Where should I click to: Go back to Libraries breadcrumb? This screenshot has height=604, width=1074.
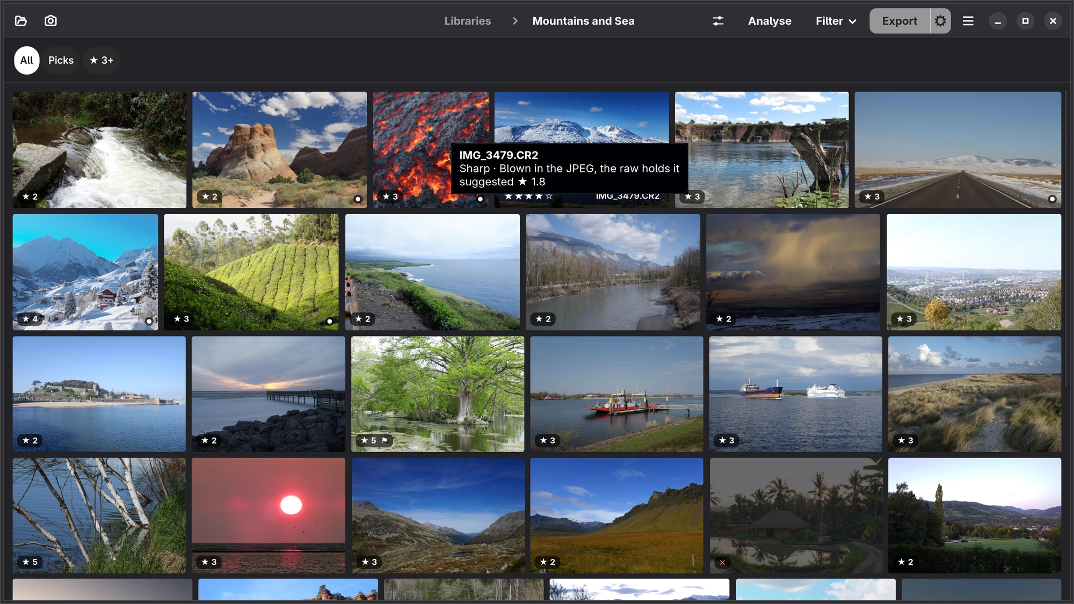(x=468, y=21)
